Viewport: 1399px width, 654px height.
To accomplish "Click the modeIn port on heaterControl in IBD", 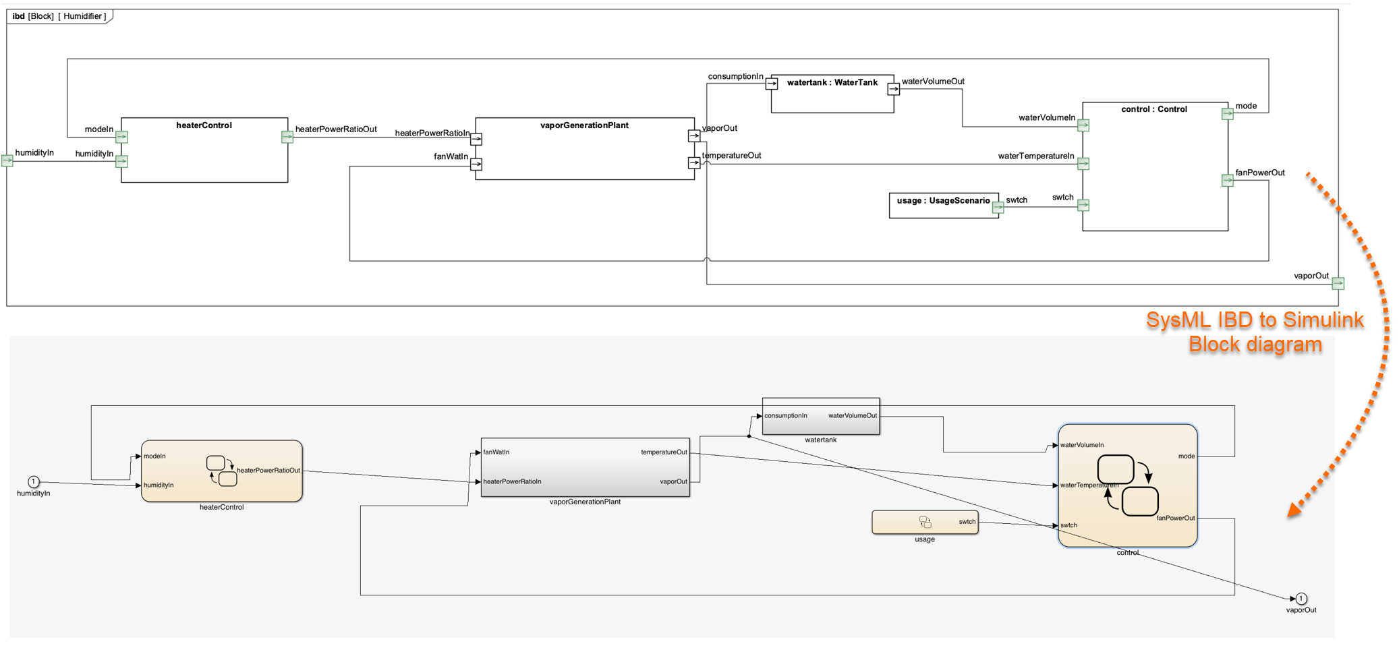I will (x=121, y=137).
